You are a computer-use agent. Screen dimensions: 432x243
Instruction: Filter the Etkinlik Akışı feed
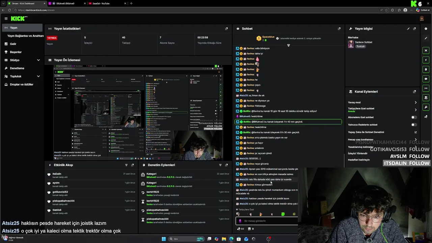coord(126,165)
